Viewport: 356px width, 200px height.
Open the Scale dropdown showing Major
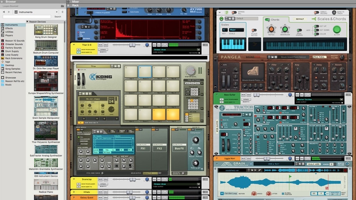coord(236,30)
